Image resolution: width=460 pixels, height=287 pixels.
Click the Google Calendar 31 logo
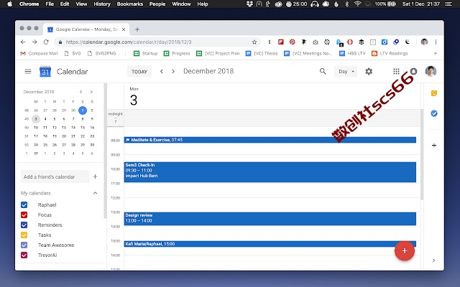[x=45, y=72]
